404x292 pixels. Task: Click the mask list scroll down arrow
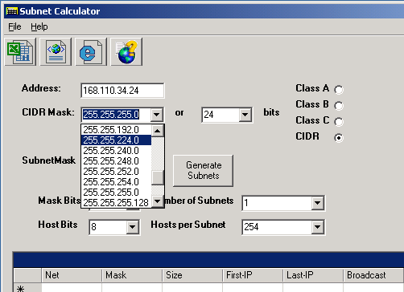pos(158,201)
